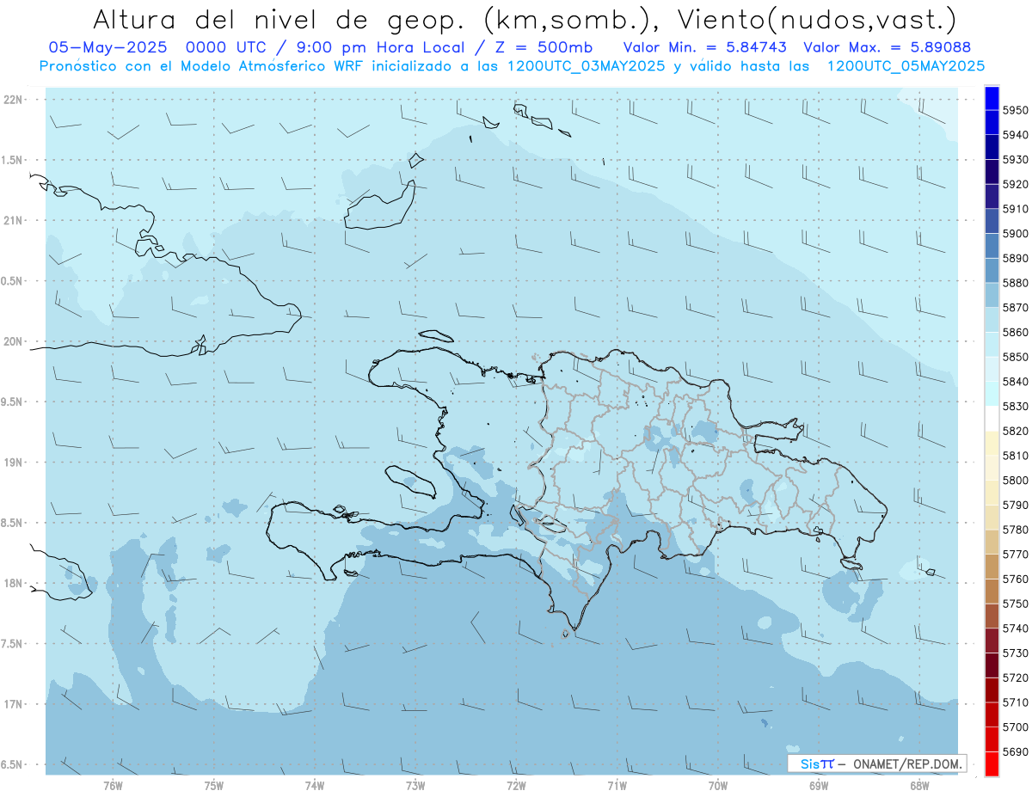Click the '5880' colorbar value
This screenshot has width=1032, height=797.
[1016, 283]
